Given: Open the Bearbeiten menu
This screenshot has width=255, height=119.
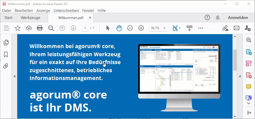Looking at the screenshot, I should 24,11.
